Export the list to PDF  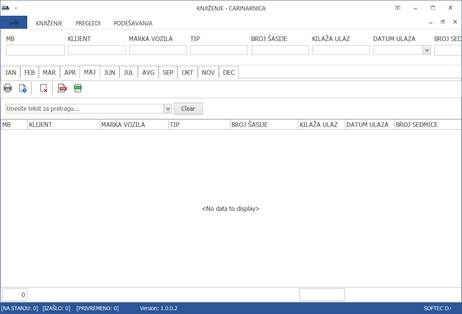coord(62,88)
